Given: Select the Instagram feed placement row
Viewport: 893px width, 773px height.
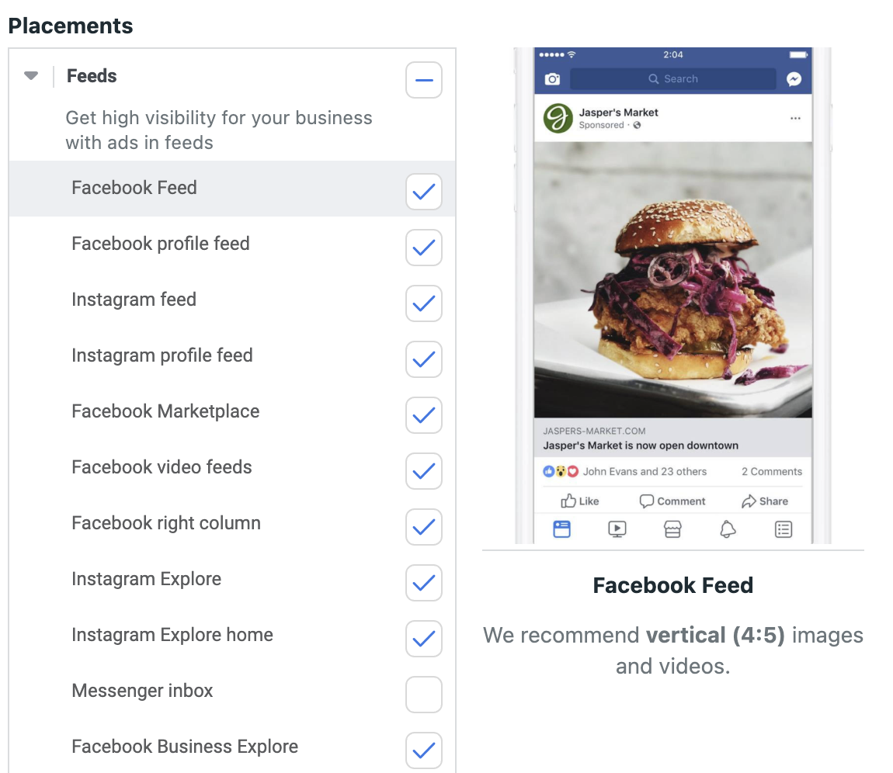Looking at the screenshot, I should tap(232, 300).
